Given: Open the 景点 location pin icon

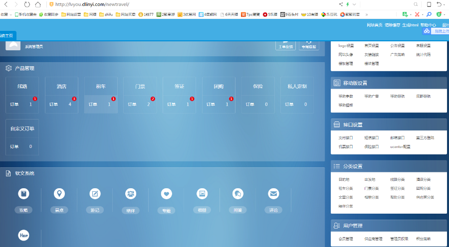Looking at the screenshot, I should coord(59,194).
